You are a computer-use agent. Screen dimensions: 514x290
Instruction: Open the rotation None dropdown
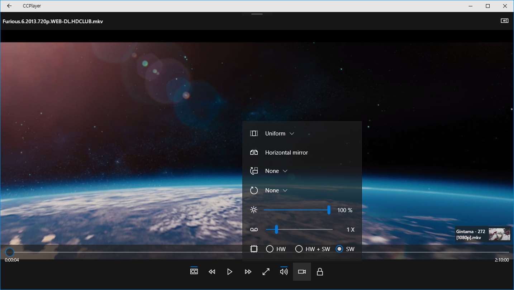click(x=276, y=190)
